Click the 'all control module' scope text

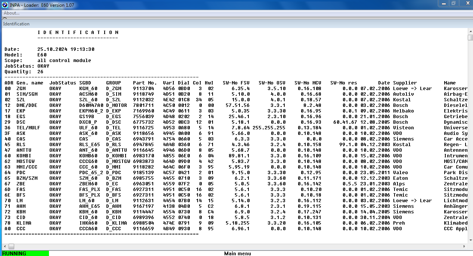coord(64,60)
